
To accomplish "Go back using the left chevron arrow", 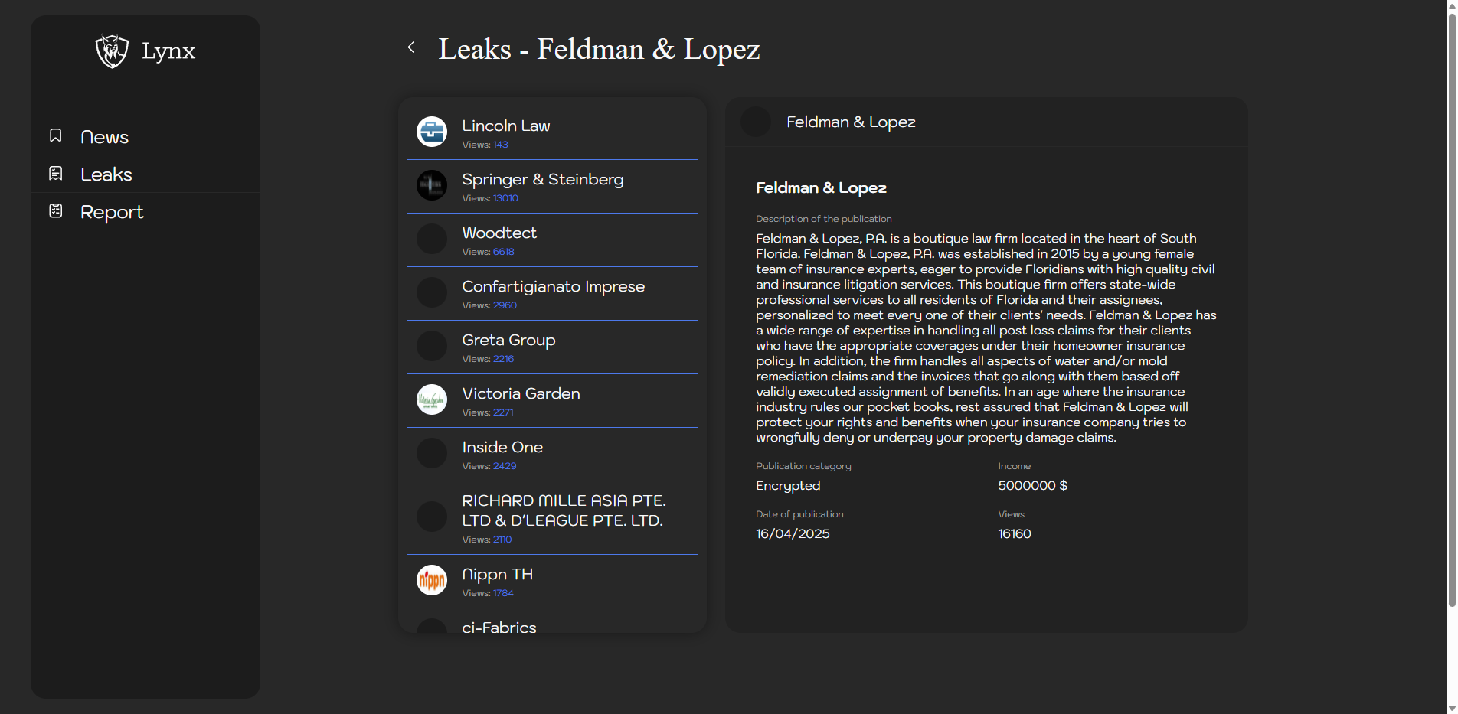I will point(411,47).
